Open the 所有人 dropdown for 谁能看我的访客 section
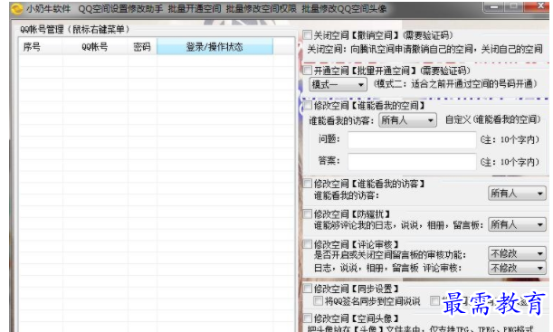Screen dimensions: 553x332 pyautogui.click(x=517, y=194)
